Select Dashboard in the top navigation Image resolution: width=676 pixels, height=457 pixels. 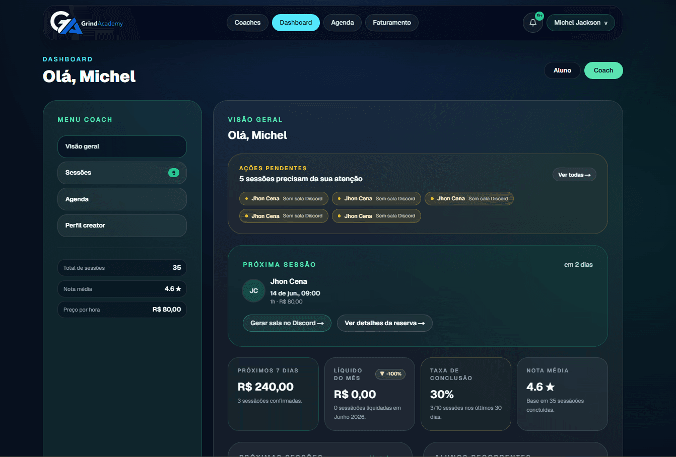click(296, 23)
